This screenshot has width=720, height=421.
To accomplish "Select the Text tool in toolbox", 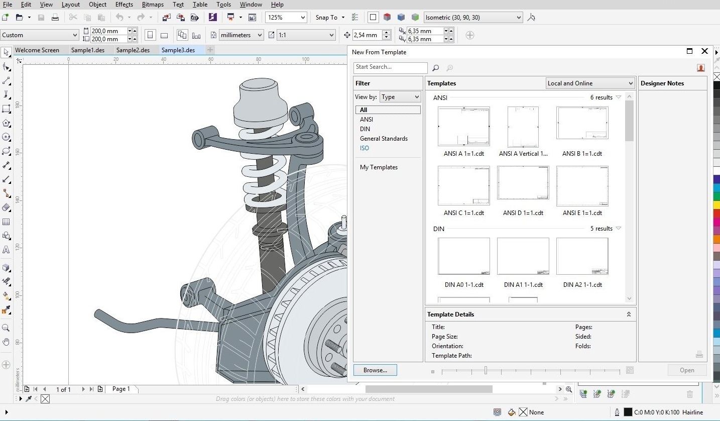I will click(6, 250).
